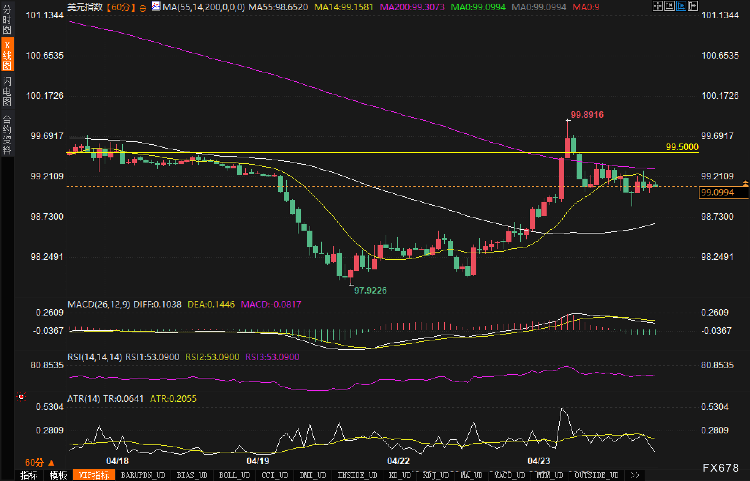Click the red sun marker near ATR
The height and width of the screenshot is (481, 750).
coord(21,397)
